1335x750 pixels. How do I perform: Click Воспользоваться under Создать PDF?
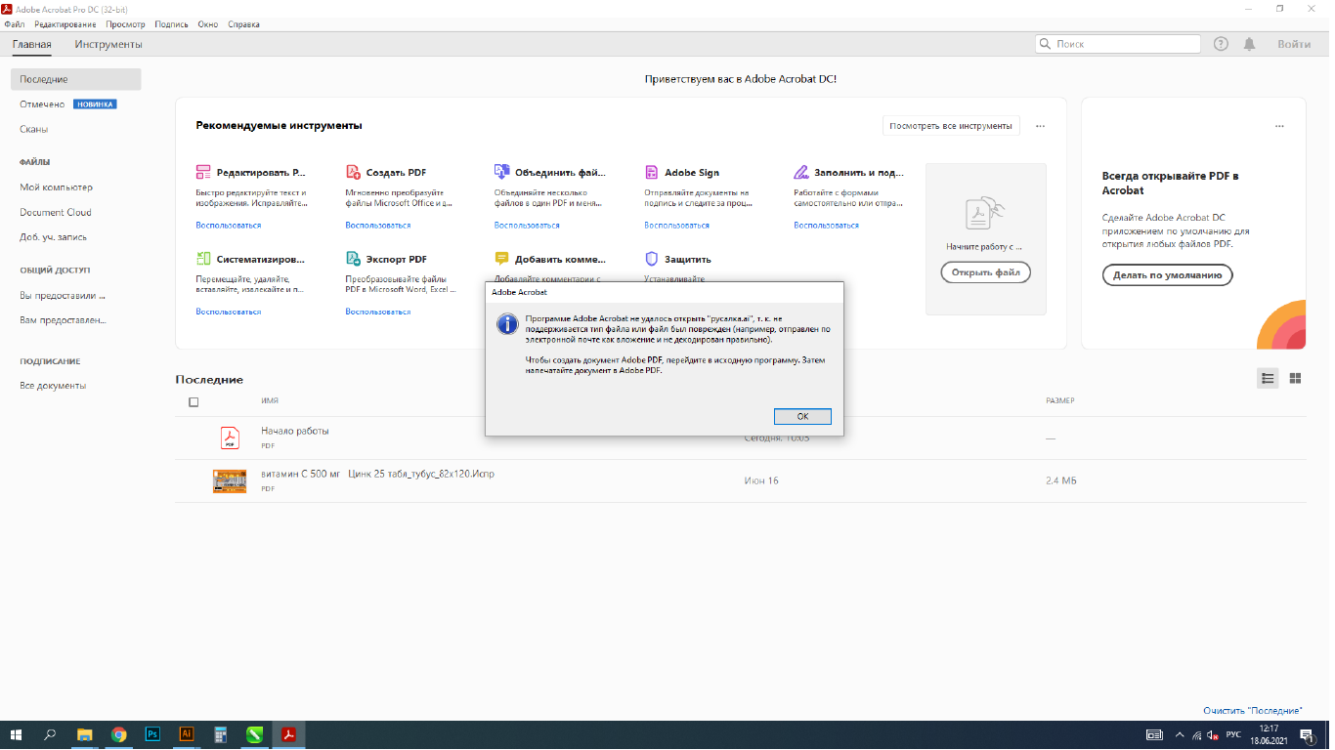[378, 226]
